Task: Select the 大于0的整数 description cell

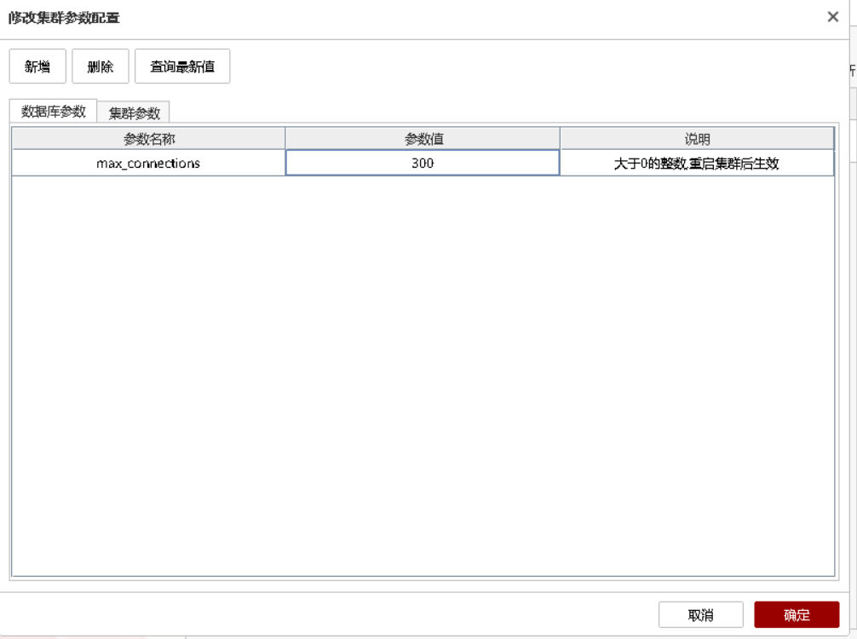Action: click(x=697, y=163)
